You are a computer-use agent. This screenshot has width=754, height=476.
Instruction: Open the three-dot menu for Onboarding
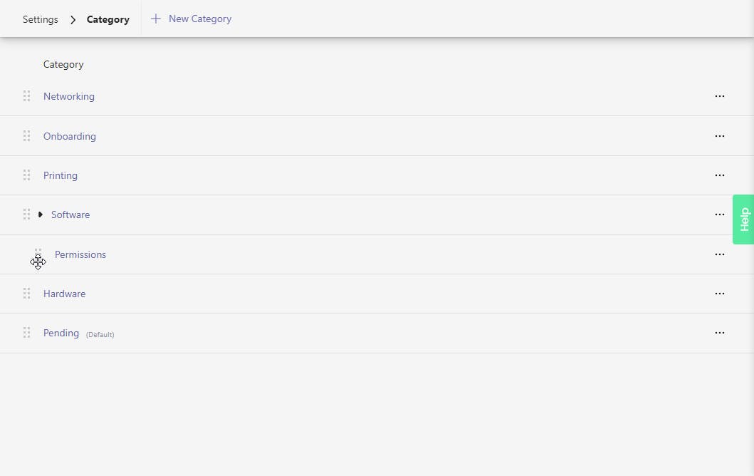[x=719, y=136]
